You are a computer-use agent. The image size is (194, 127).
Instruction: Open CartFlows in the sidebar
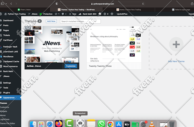coord(8,40)
